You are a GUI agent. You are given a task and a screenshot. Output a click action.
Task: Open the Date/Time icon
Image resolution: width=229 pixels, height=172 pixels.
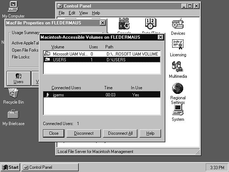[x=151, y=24]
